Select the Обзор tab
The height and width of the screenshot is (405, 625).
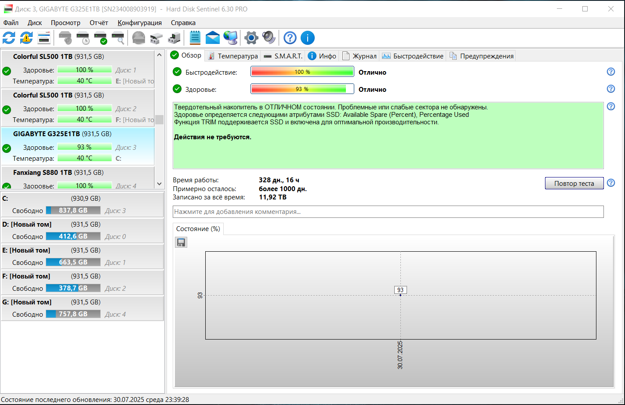point(186,55)
